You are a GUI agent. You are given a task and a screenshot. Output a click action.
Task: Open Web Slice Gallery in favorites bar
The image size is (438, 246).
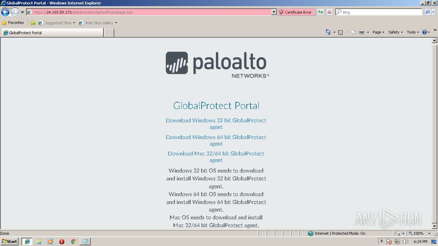[98, 23]
